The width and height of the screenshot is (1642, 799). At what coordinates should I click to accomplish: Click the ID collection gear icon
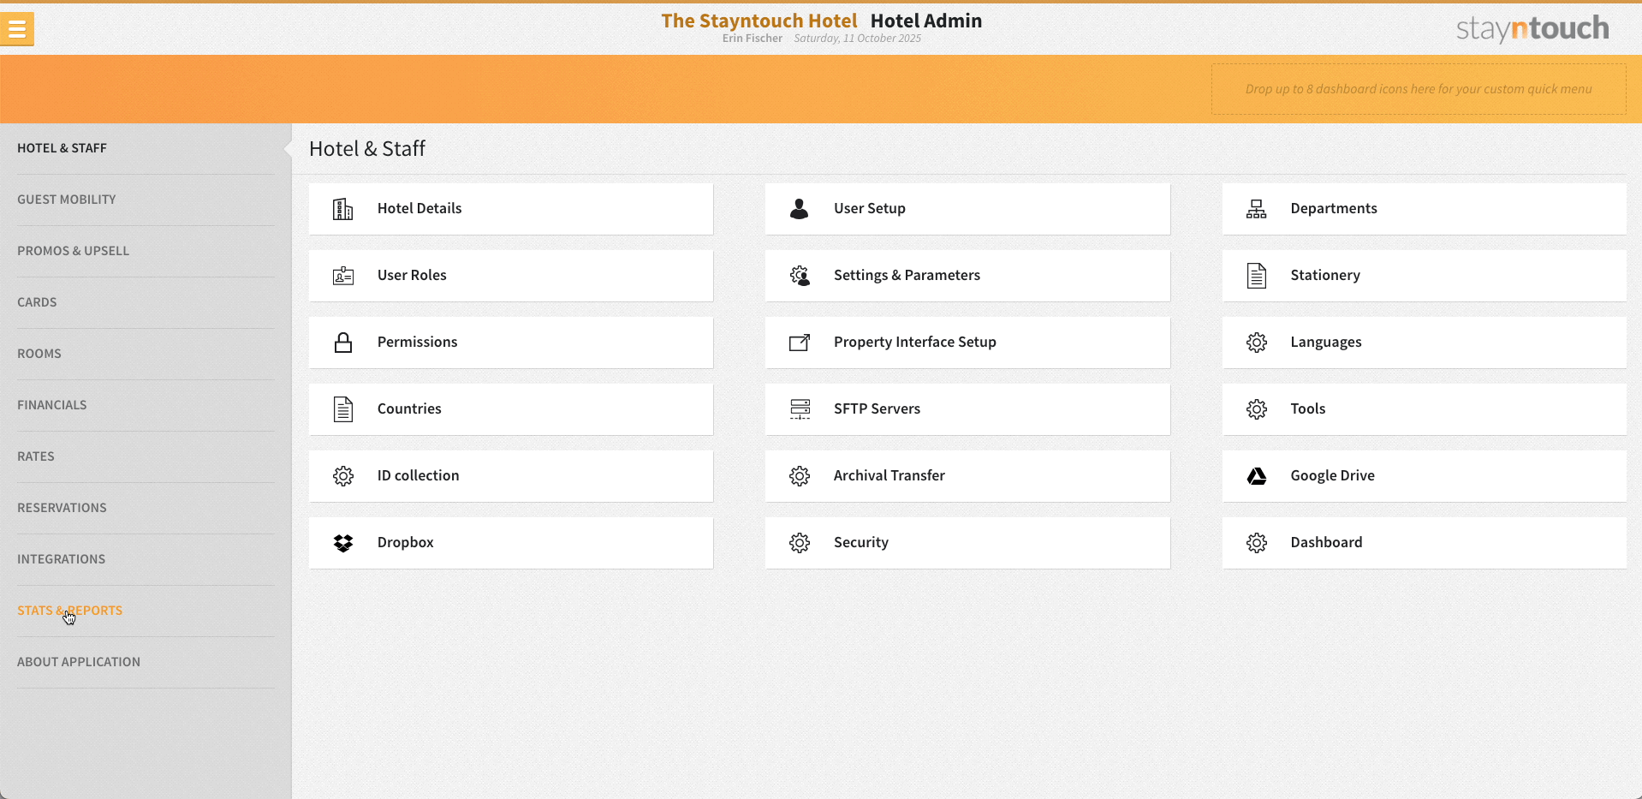(343, 476)
